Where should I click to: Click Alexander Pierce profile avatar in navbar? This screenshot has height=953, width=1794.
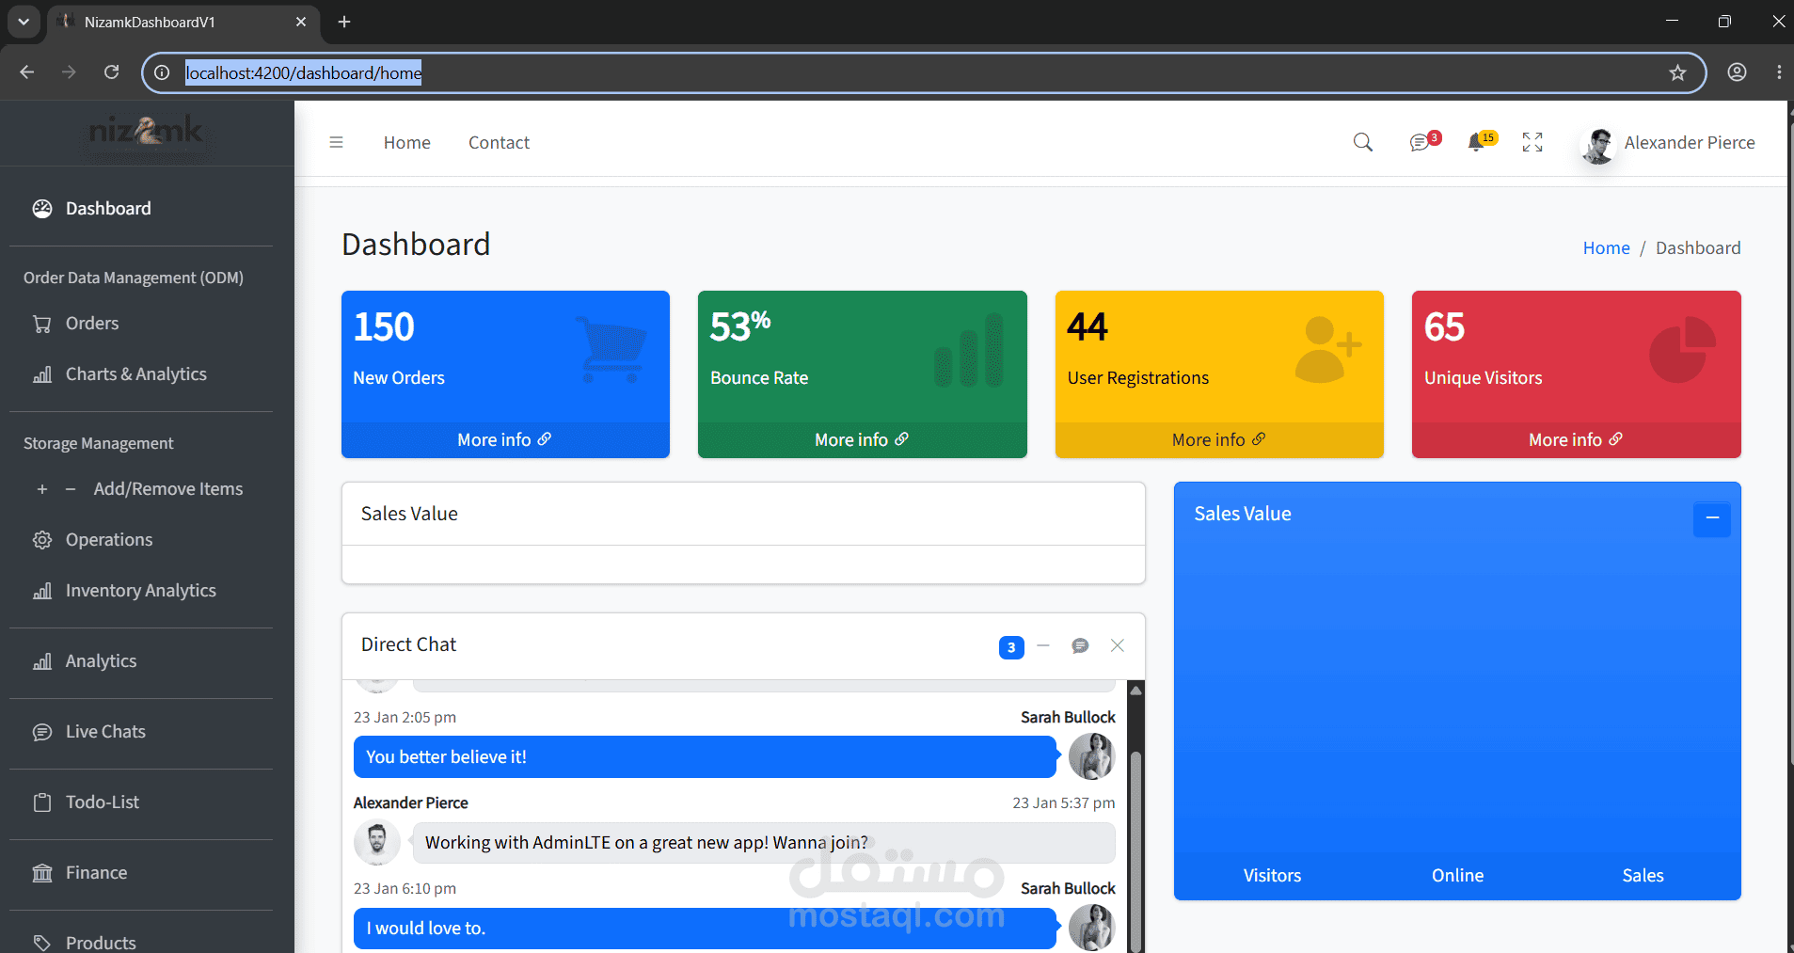pos(1598,144)
